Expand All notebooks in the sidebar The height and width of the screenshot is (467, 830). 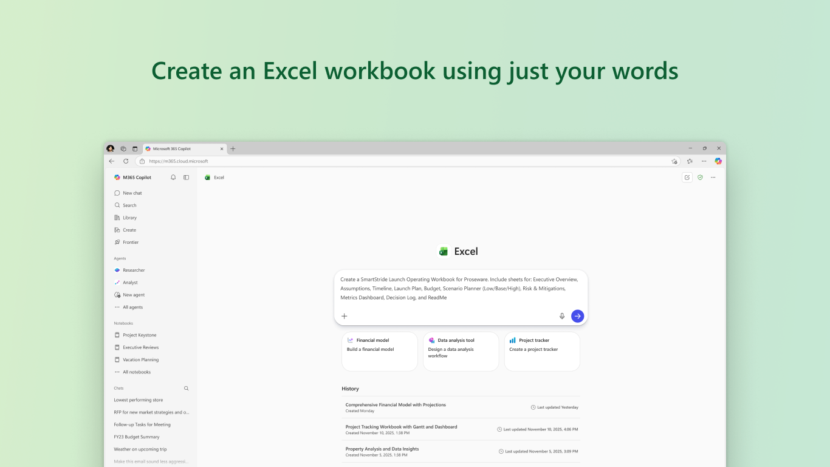[132, 372]
